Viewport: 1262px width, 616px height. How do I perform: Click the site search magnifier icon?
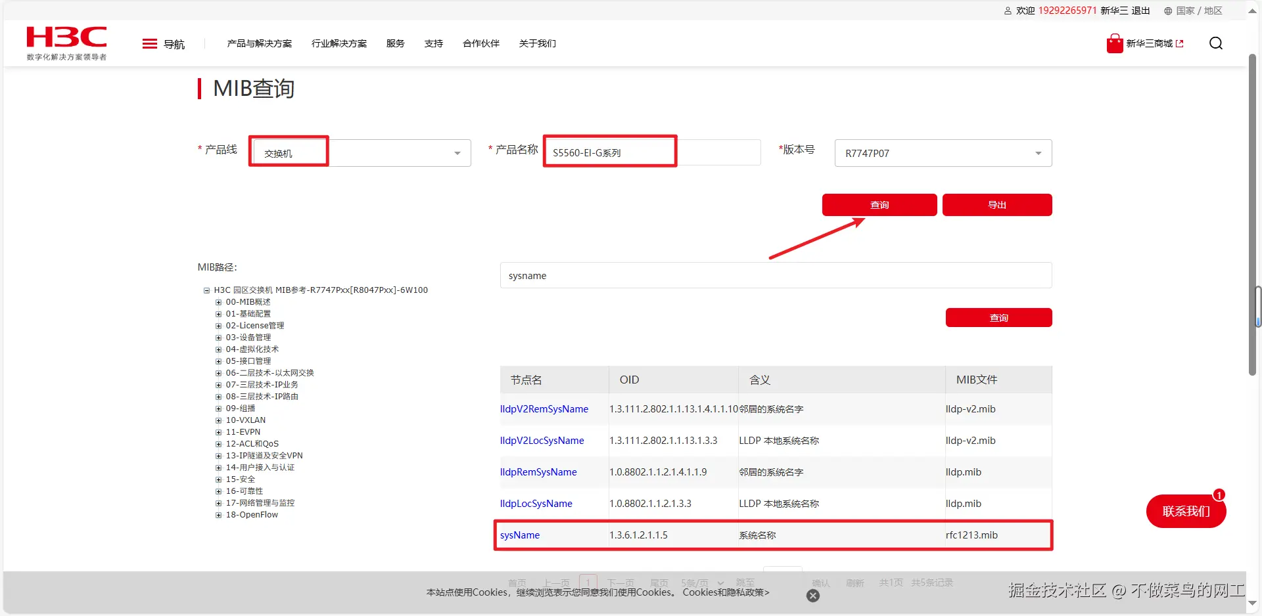pyautogui.click(x=1216, y=43)
